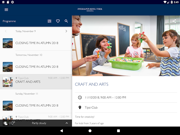Open the kids crafting hero photo
The image size is (180, 135).
[x=126, y=46]
